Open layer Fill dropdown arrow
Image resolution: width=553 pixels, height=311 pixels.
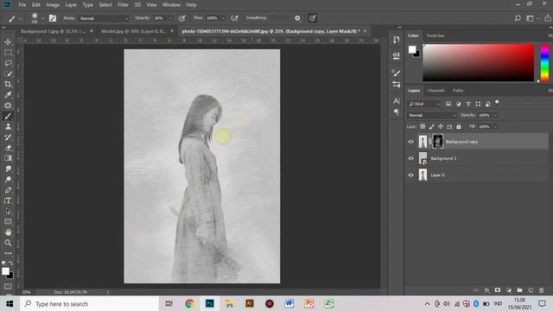pos(495,126)
